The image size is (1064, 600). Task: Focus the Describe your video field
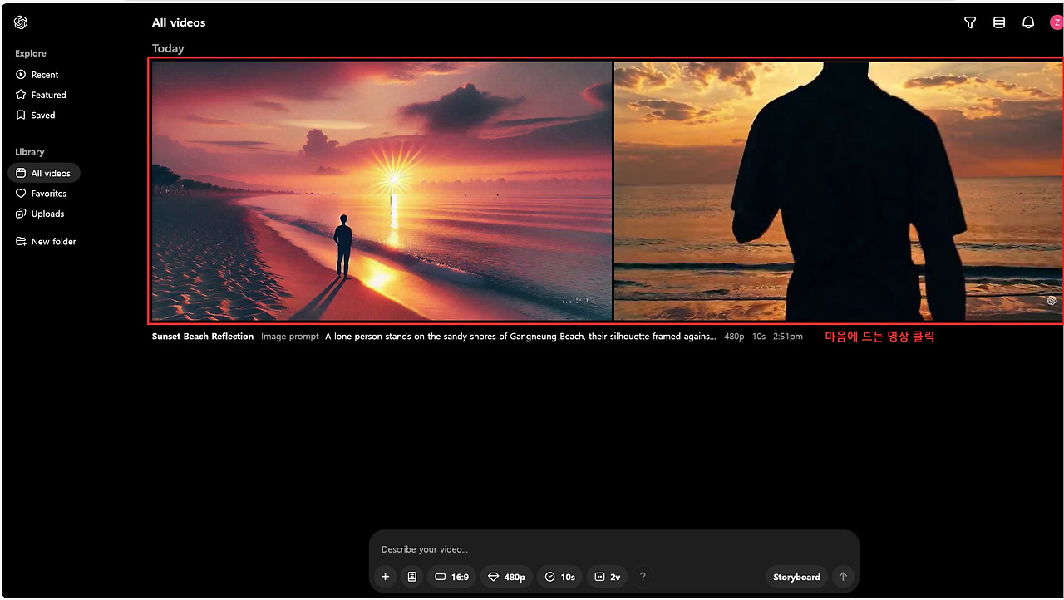[x=613, y=549]
